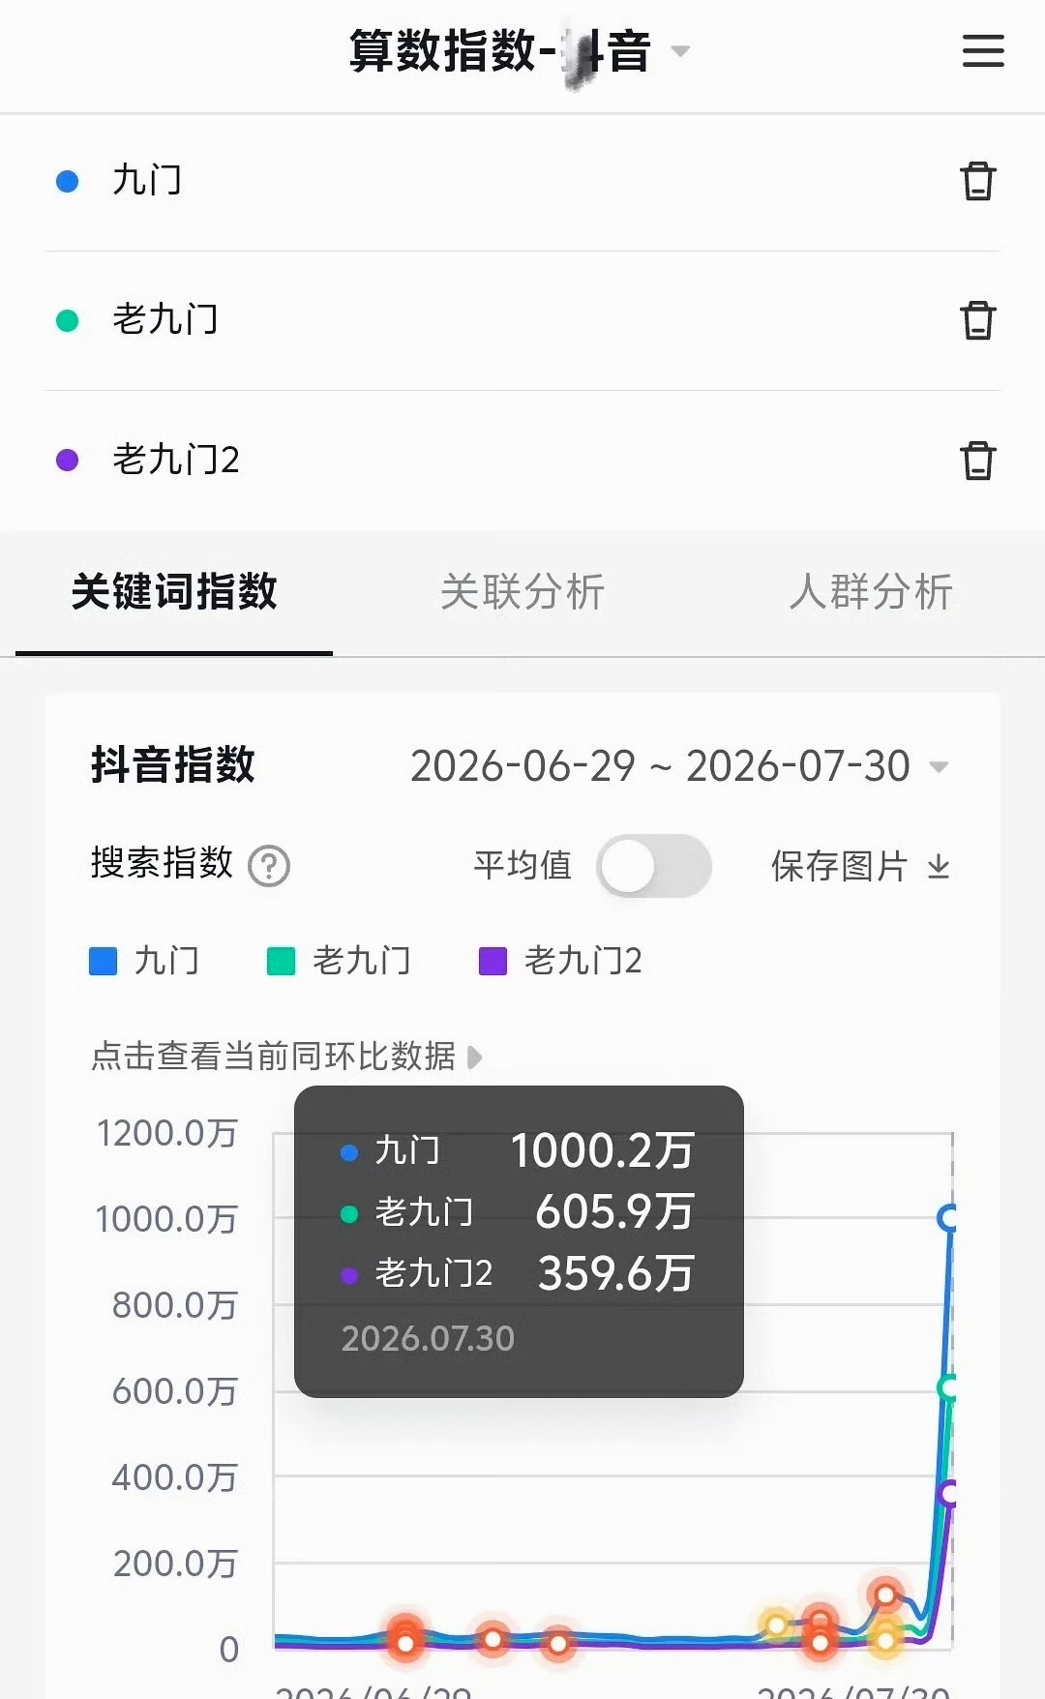Image resolution: width=1045 pixels, height=1699 pixels.
Task: Click the 605.9万 value in the tooltip
Action: (614, 1211)
